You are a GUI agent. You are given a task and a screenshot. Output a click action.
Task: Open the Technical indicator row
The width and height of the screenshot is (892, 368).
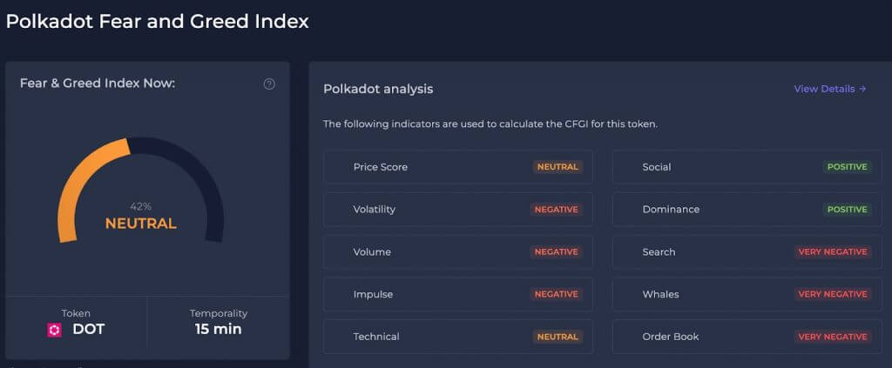(458, 336)
